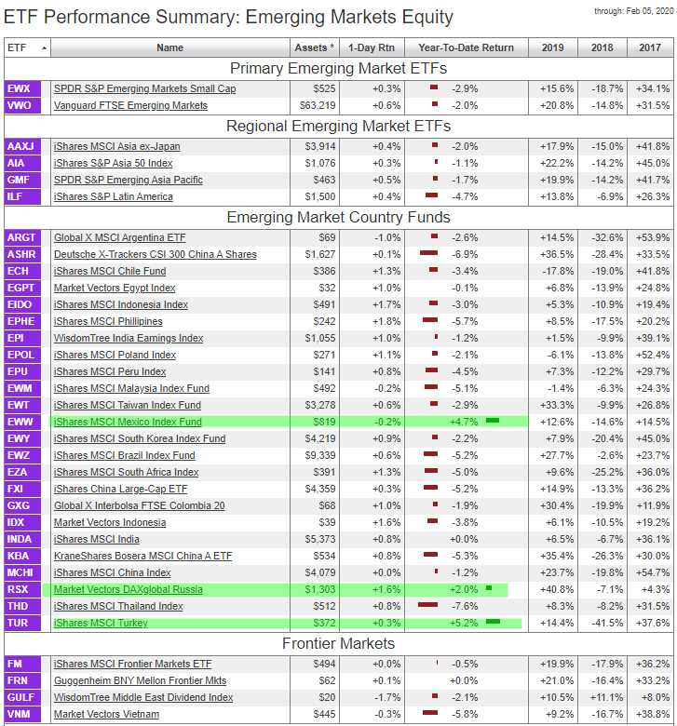Click the 2017 column header

pos(650,47)
